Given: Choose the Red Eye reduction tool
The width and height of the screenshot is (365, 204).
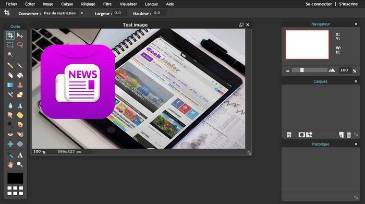Looking at the screenshot, I should 10,135.
